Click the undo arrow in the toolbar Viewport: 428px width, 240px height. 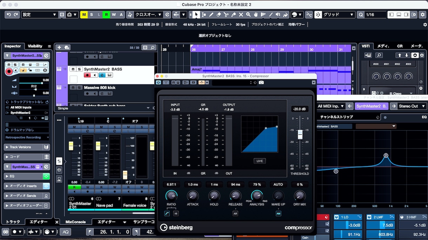9,15
